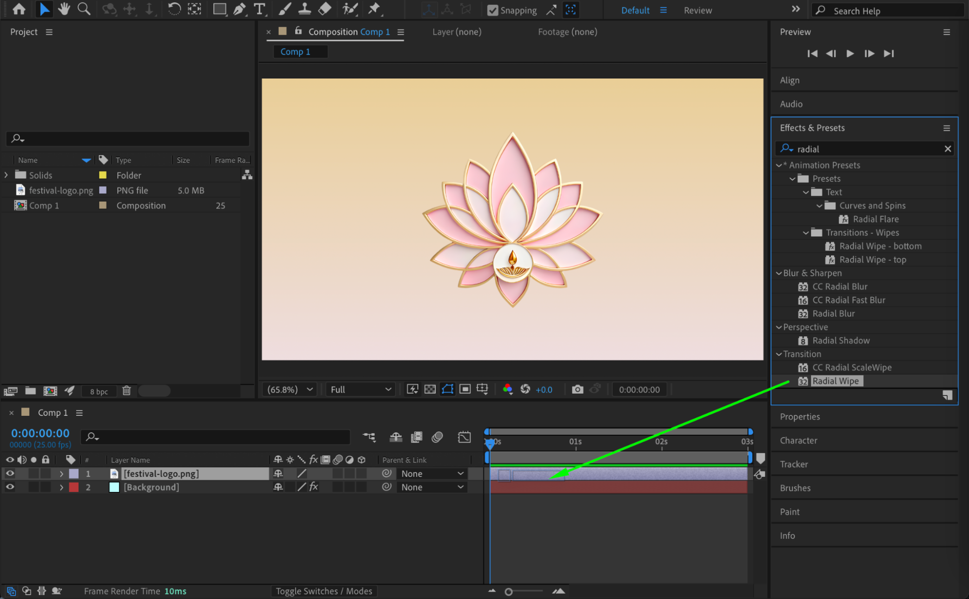Select the Rotation tool
This screenshot has height=599, width=969.
174,9
